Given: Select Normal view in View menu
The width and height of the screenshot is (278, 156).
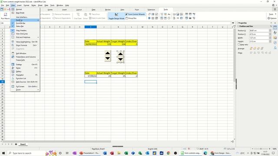Looking at the screenshot, I should point(25,10).
